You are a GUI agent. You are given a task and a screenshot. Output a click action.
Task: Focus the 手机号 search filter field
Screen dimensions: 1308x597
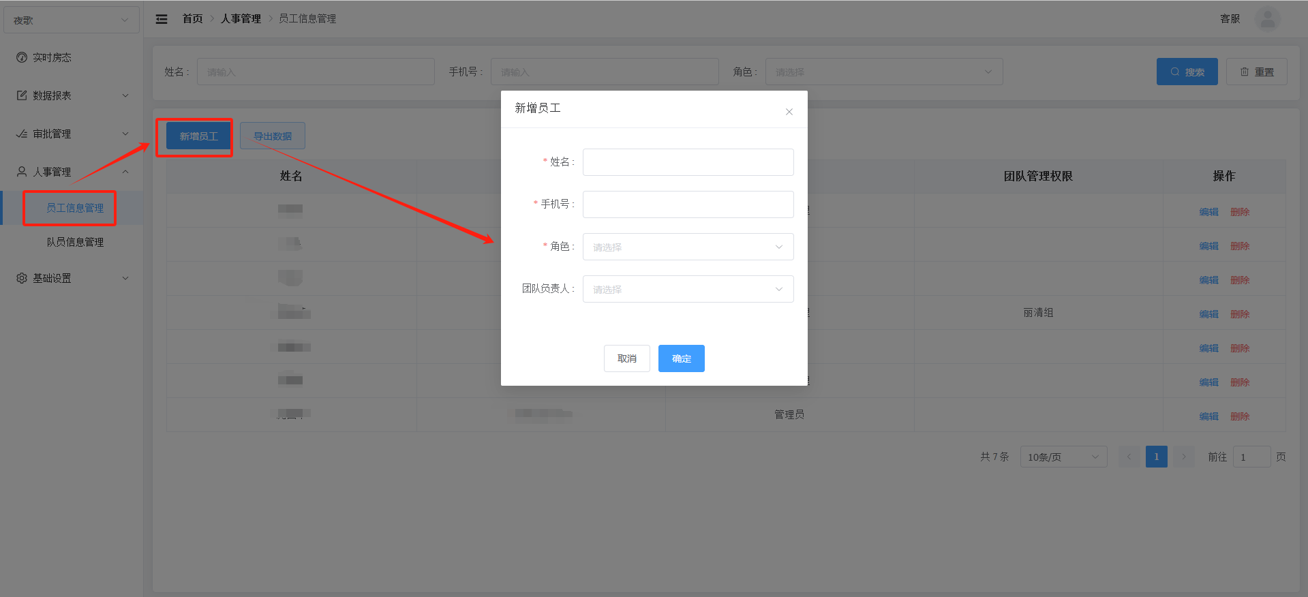(605, 72)
